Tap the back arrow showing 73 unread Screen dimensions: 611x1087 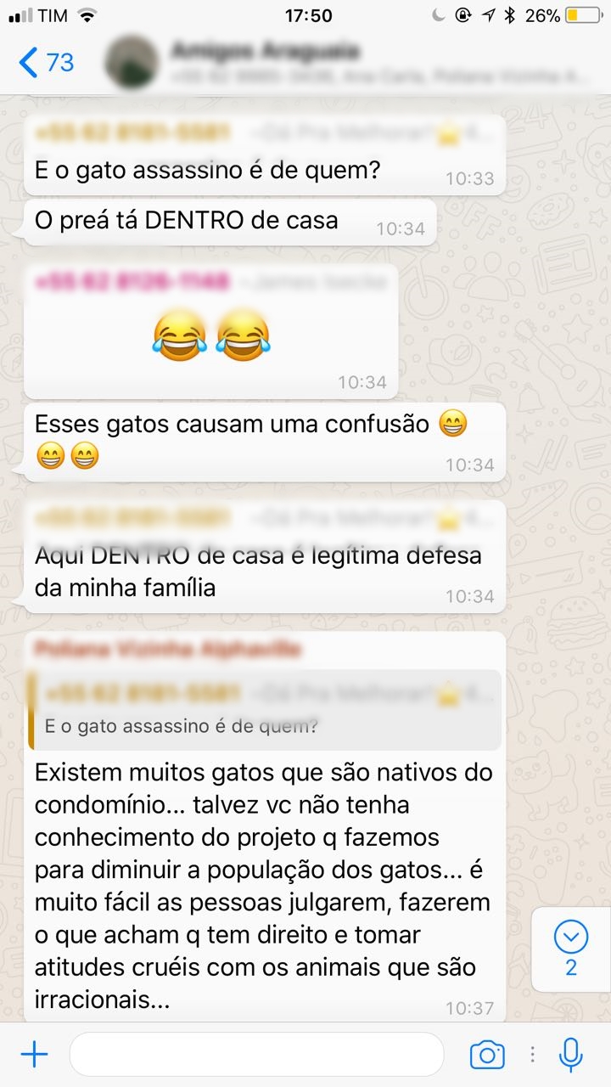coord(47,62)
